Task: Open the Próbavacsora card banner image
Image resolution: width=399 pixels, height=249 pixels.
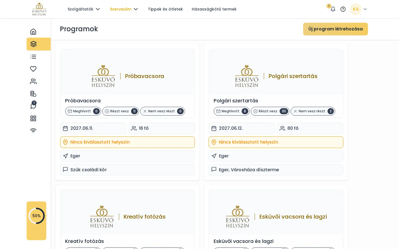Action: (x=127, y=72)
